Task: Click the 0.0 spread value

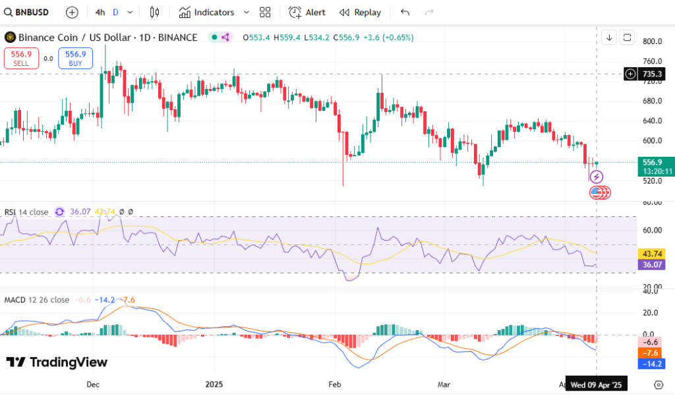Action: [49, 59]
